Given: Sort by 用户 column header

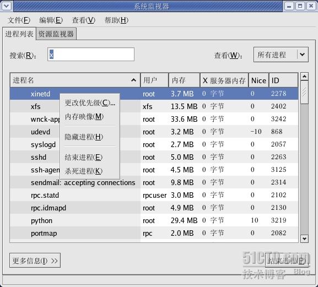Looking at the screenshot, I should [154, 80].
